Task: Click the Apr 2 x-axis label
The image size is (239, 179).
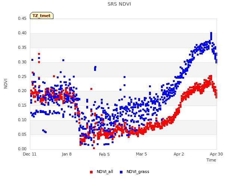Action: click(179, 154)
